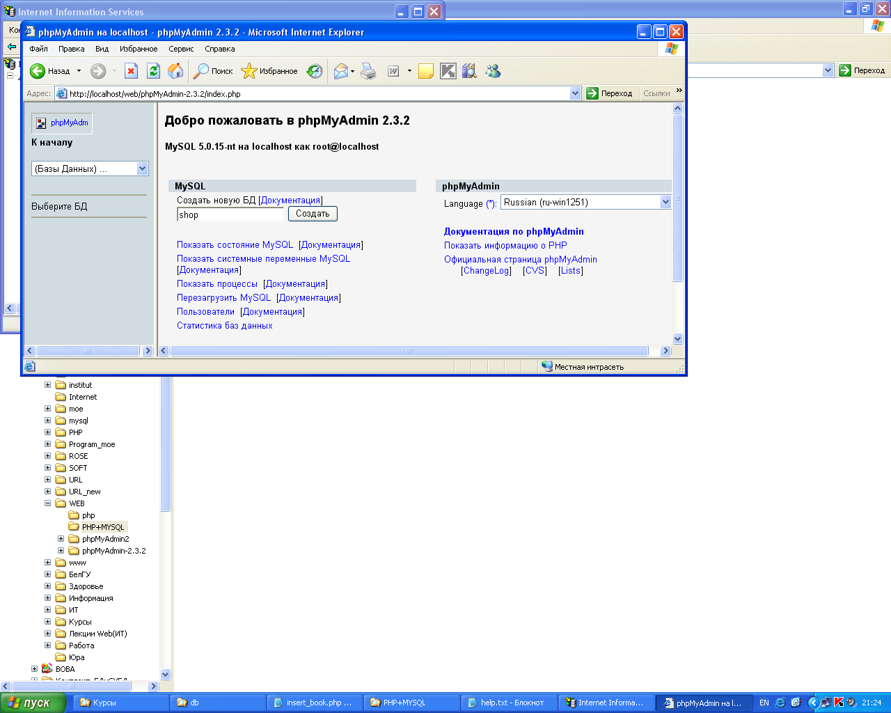
Task: Click Перезагрузить MySQL link
Action: pos(223,298)
